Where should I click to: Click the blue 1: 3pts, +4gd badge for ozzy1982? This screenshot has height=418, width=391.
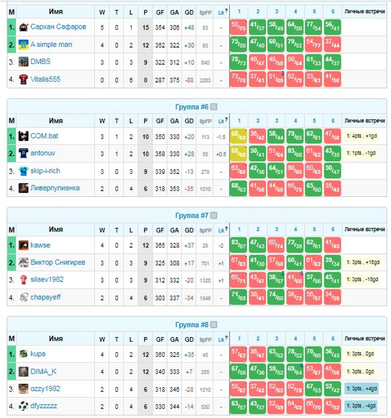[x=361, y=389]
